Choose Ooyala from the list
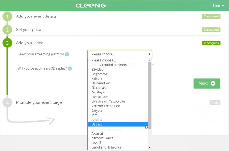The height and width of the screenshot is (151, 229). (118, 111)
